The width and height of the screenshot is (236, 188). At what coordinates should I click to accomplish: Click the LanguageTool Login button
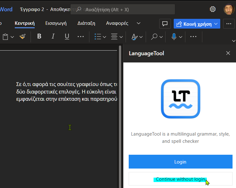point(181,162)
